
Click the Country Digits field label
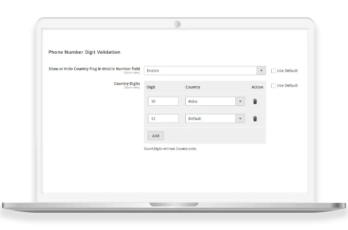coord(127,83)
